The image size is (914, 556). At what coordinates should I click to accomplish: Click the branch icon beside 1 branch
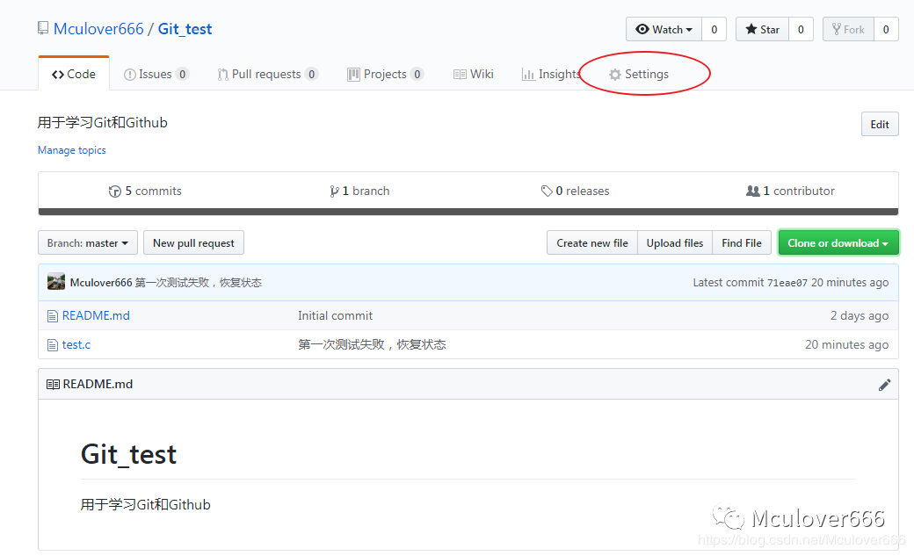point(334,191)
